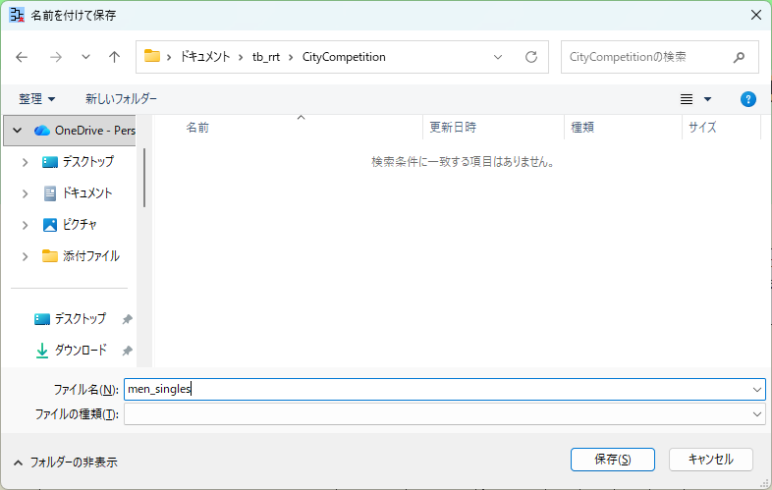Refresh the CityCompetition folder listing
Viewport: 772px width, 490px height.
click(530, 57)
